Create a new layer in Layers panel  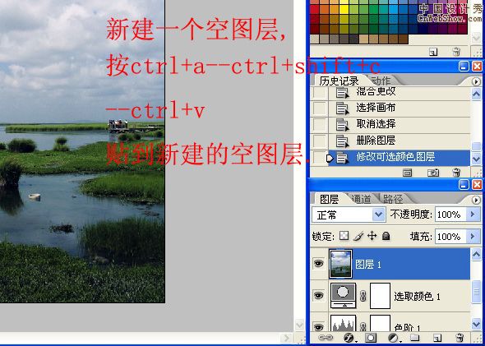[x=436, y=337]
